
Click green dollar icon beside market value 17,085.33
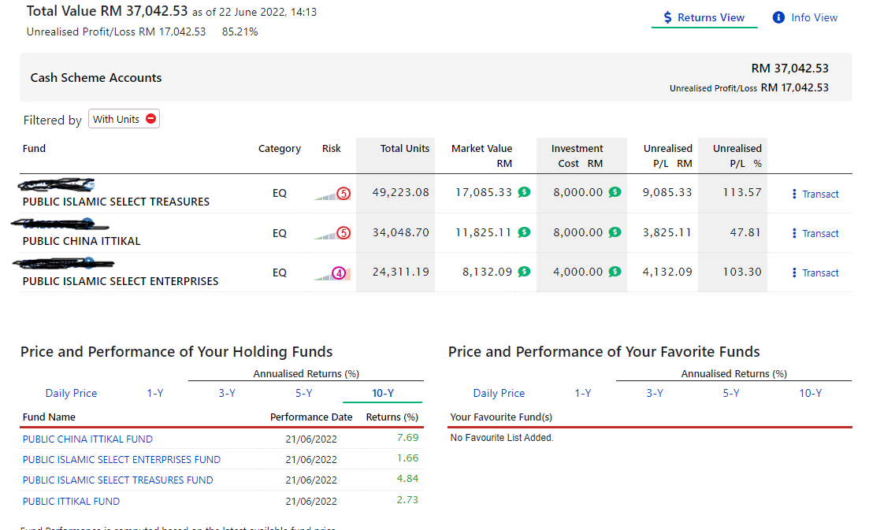click(x=524, y=192)
